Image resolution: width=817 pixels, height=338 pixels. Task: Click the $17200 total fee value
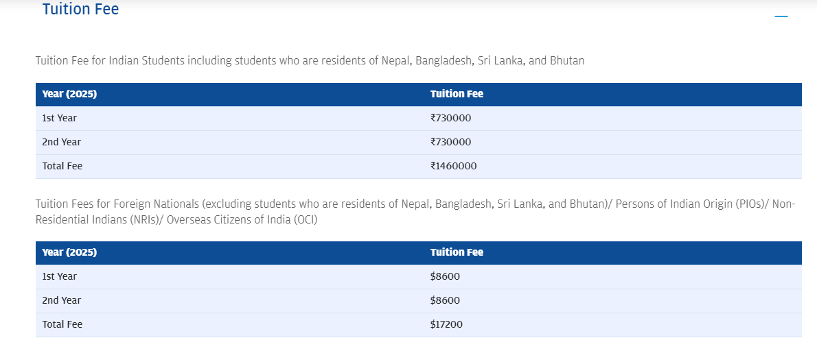tap(446, 324)
